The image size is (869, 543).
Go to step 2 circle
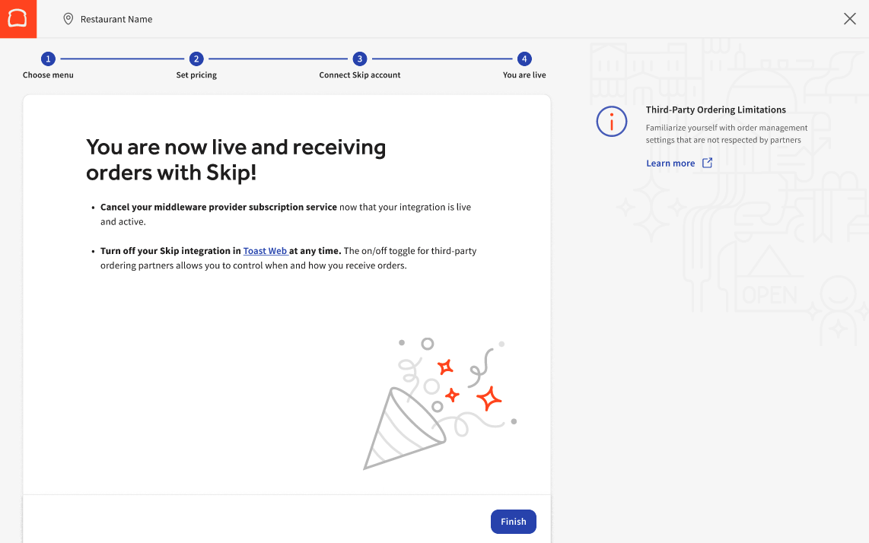pos(196,59)
